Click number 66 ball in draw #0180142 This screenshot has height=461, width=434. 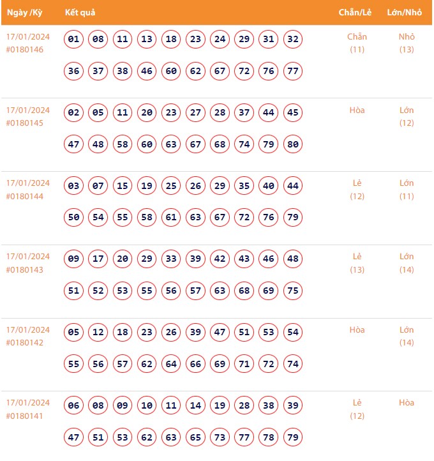tap(195, 364)
